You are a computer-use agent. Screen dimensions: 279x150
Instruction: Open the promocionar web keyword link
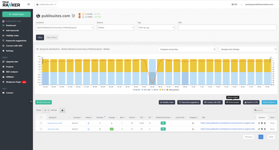pos(55,123)
